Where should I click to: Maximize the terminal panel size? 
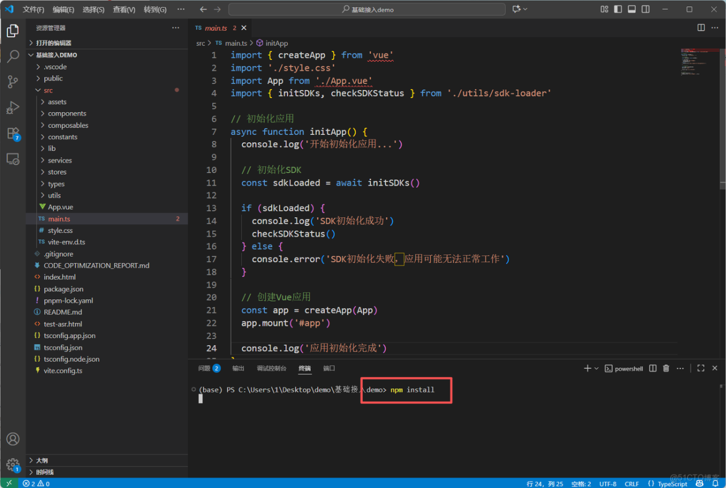point(701,368)
